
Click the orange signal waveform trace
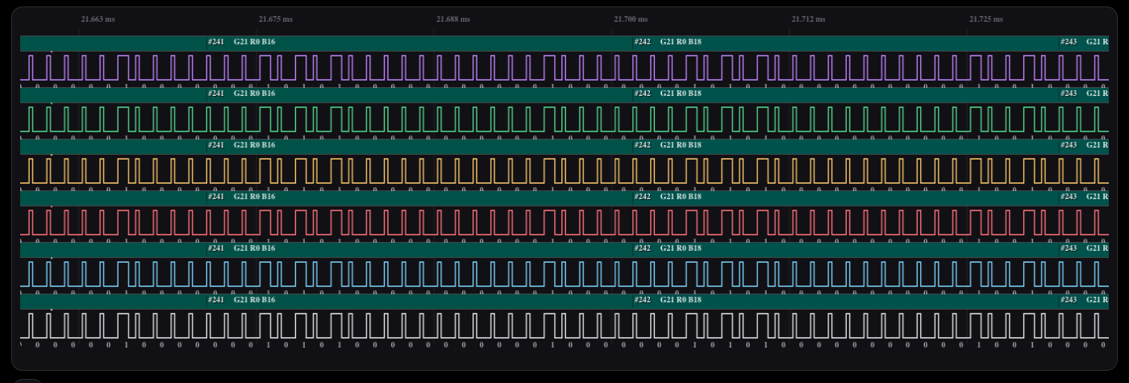point(564,171)
